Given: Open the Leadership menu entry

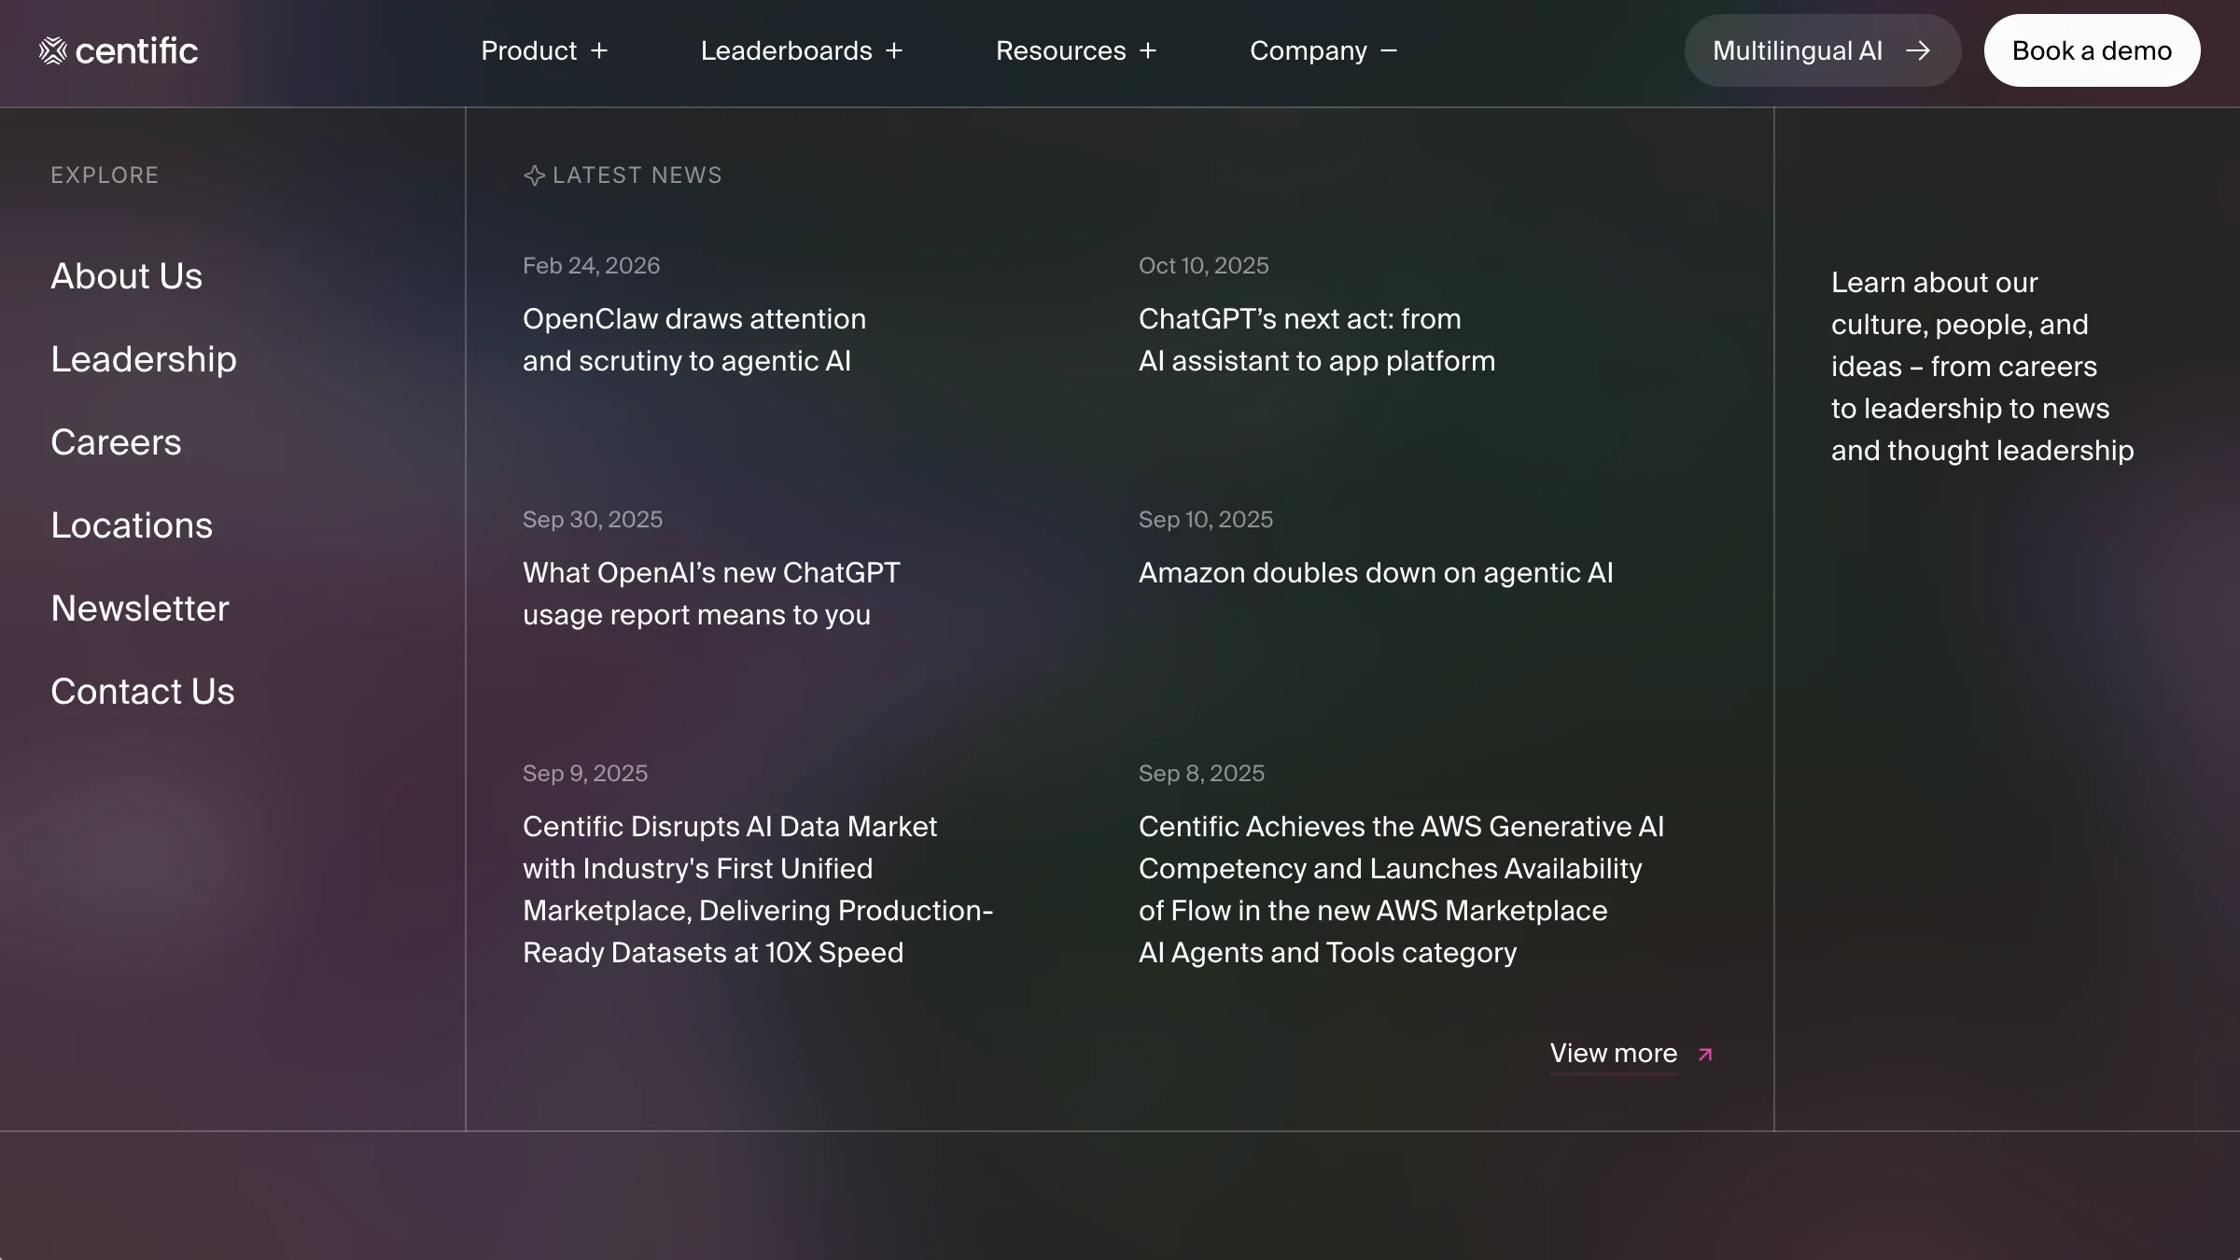Looking at the screenshot, I should [x=144, y=359].
